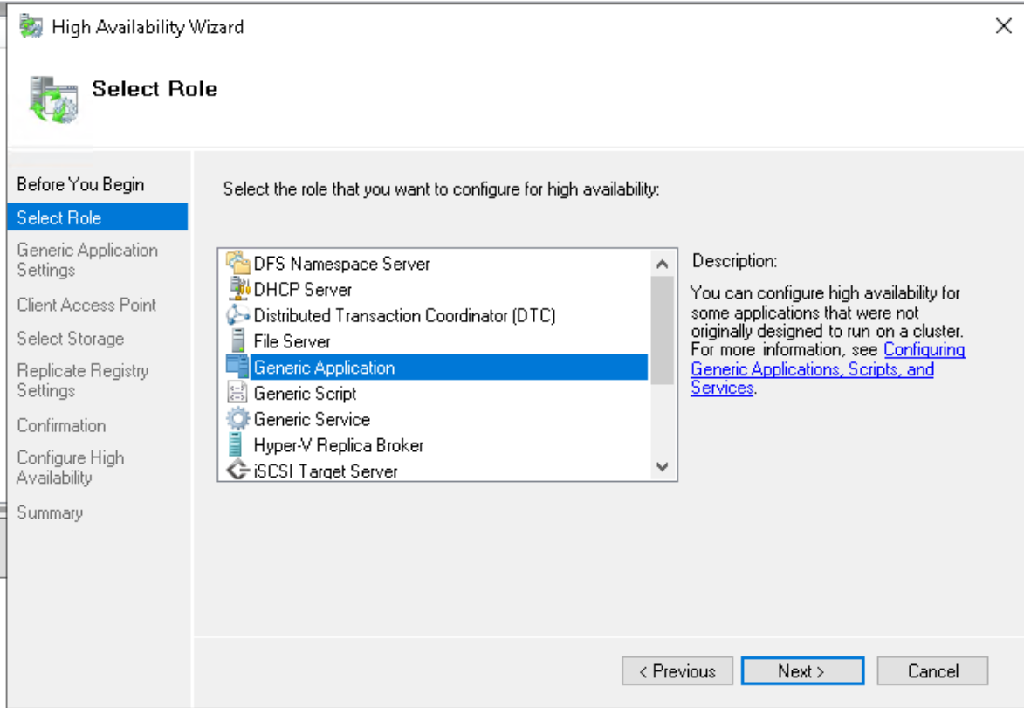Cancel the High Availability Wizard
1024x708 pixels.
point(932,671)
